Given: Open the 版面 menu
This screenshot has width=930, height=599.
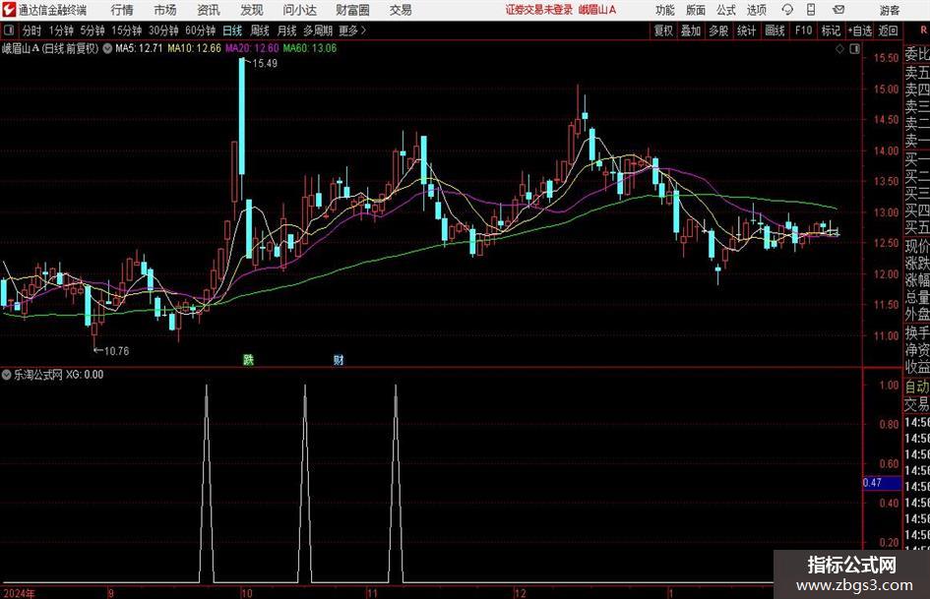Looking at the screenshot, I should tap(695, 10).
